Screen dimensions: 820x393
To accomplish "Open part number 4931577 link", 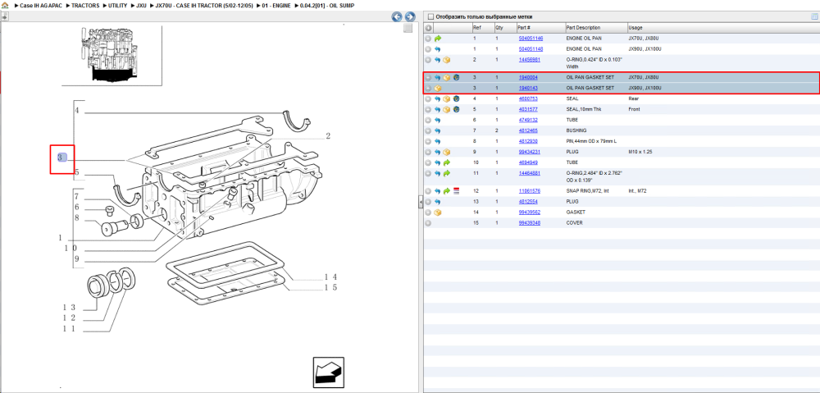I will pyautogui.click(x=527, y=109).
